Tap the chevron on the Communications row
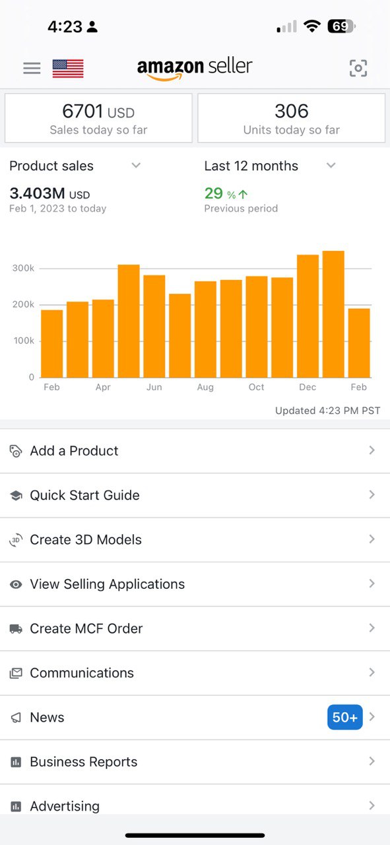The height and width of the screenshot is (845, 390). click(x=372, y=673)
